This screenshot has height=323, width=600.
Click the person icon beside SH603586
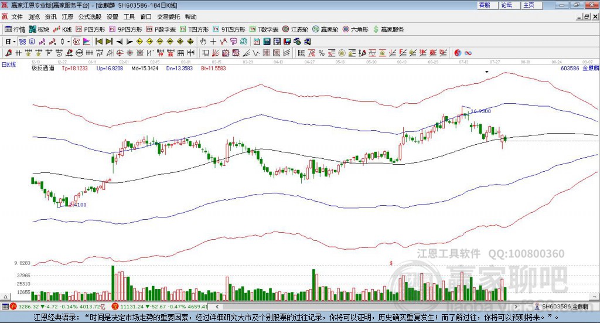coord(538,307)
